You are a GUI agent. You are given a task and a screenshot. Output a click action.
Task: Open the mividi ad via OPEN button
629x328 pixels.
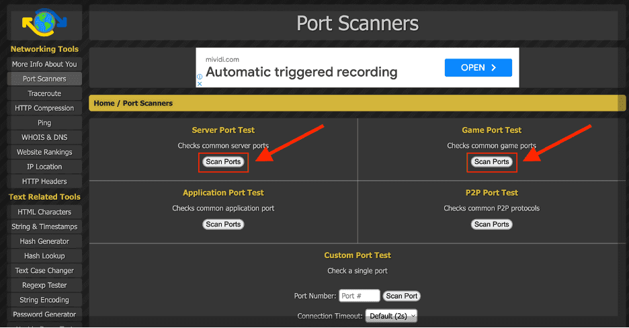[478, 67]
